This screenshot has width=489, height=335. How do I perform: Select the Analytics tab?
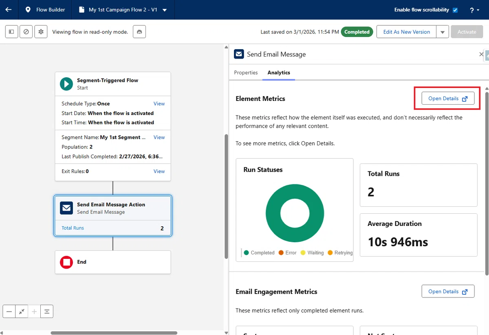tap(279, 72)
